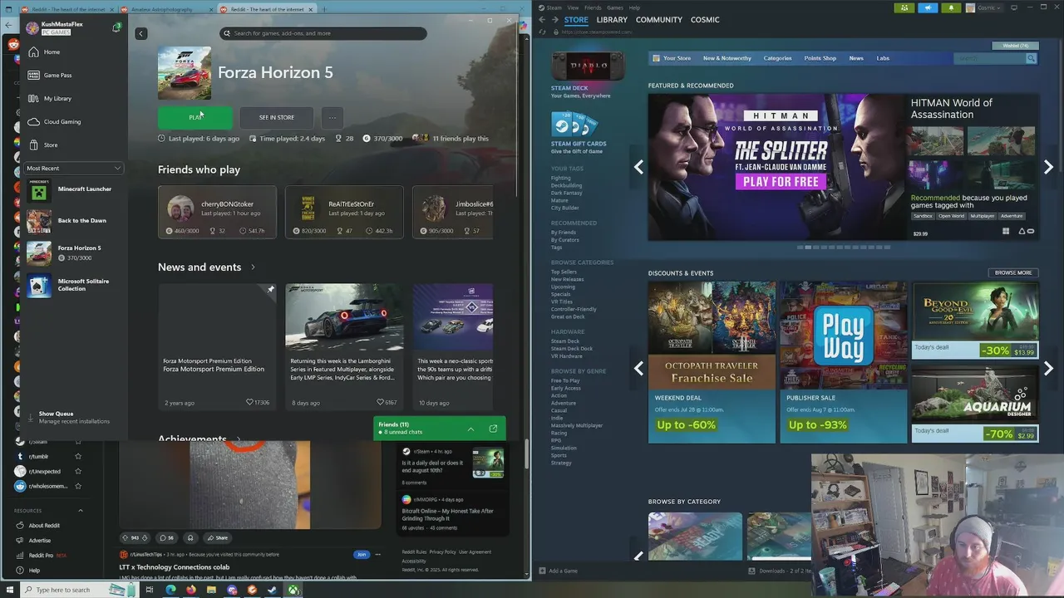
Task: Go forward in Steam navigation
Action: click(555, 20)
